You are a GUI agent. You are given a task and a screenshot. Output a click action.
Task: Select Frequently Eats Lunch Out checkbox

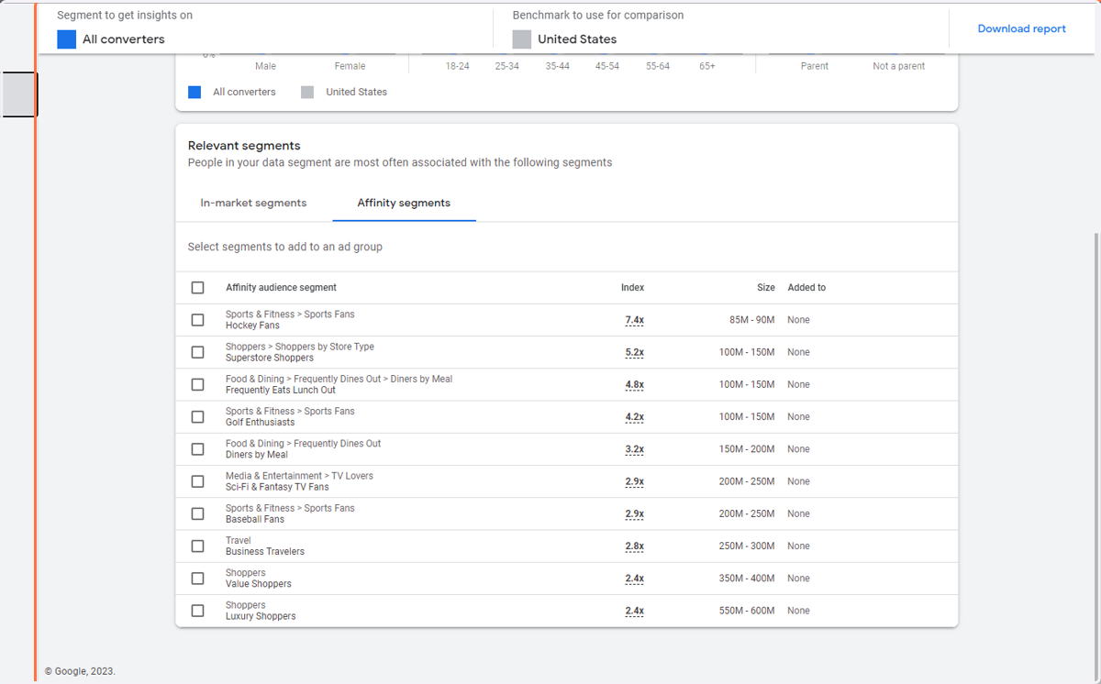coord(197,384)
